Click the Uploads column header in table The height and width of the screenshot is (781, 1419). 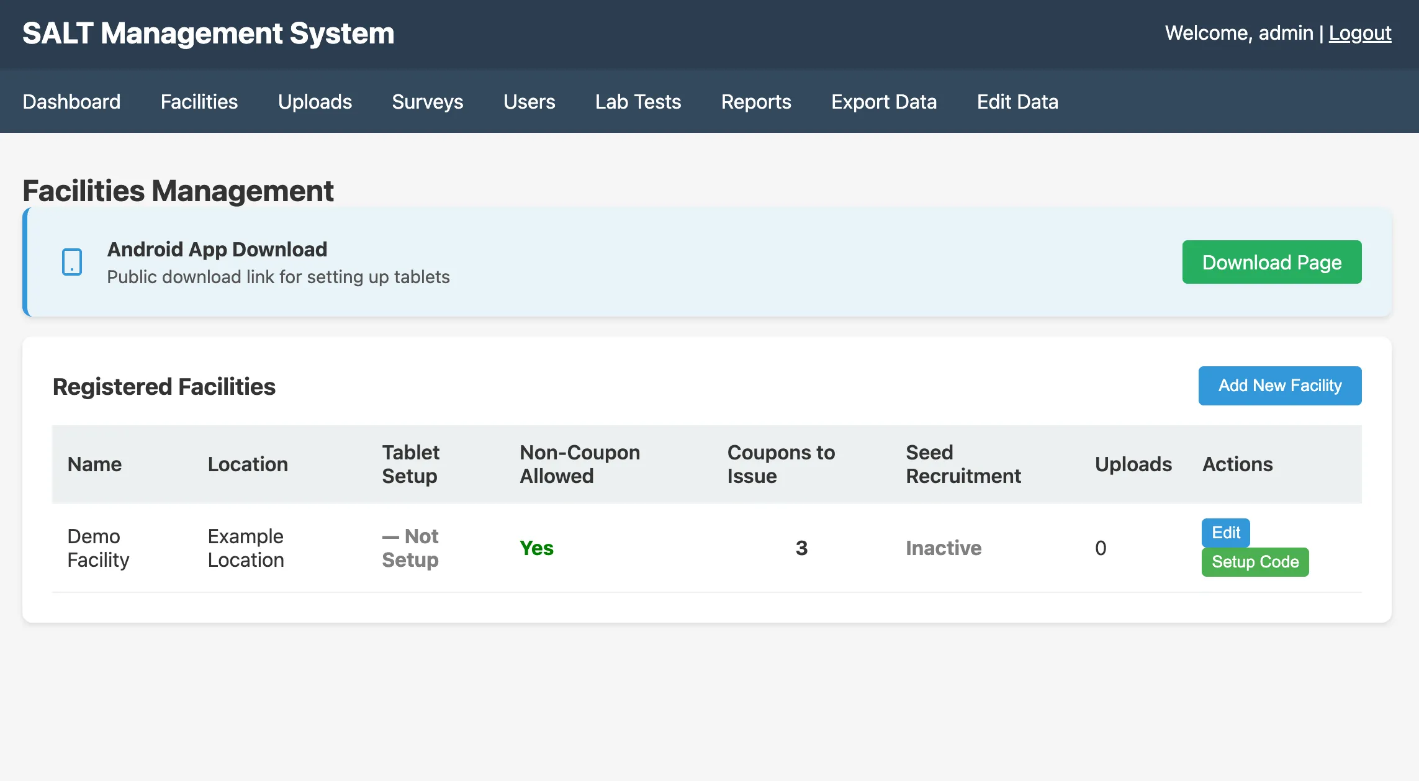pos(1133,464)
